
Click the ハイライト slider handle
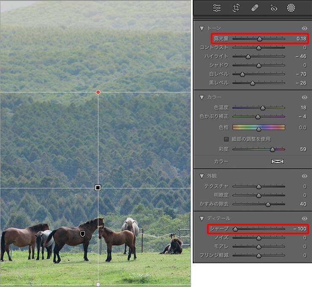click(x=248, y=57)
